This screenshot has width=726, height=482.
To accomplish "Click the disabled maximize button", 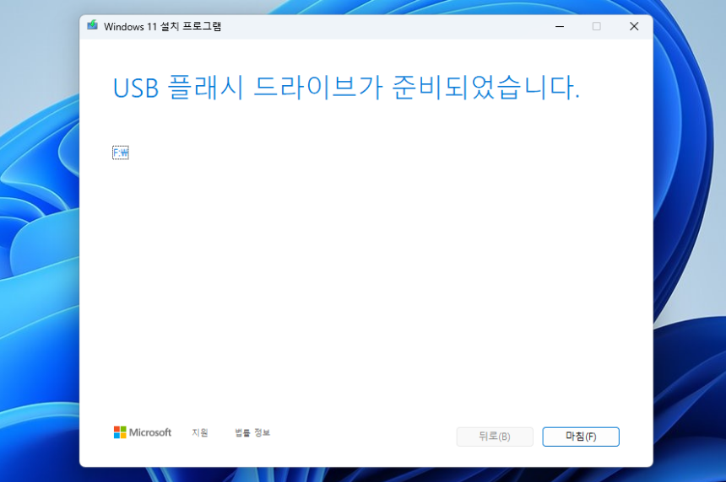I will [596, 26].
